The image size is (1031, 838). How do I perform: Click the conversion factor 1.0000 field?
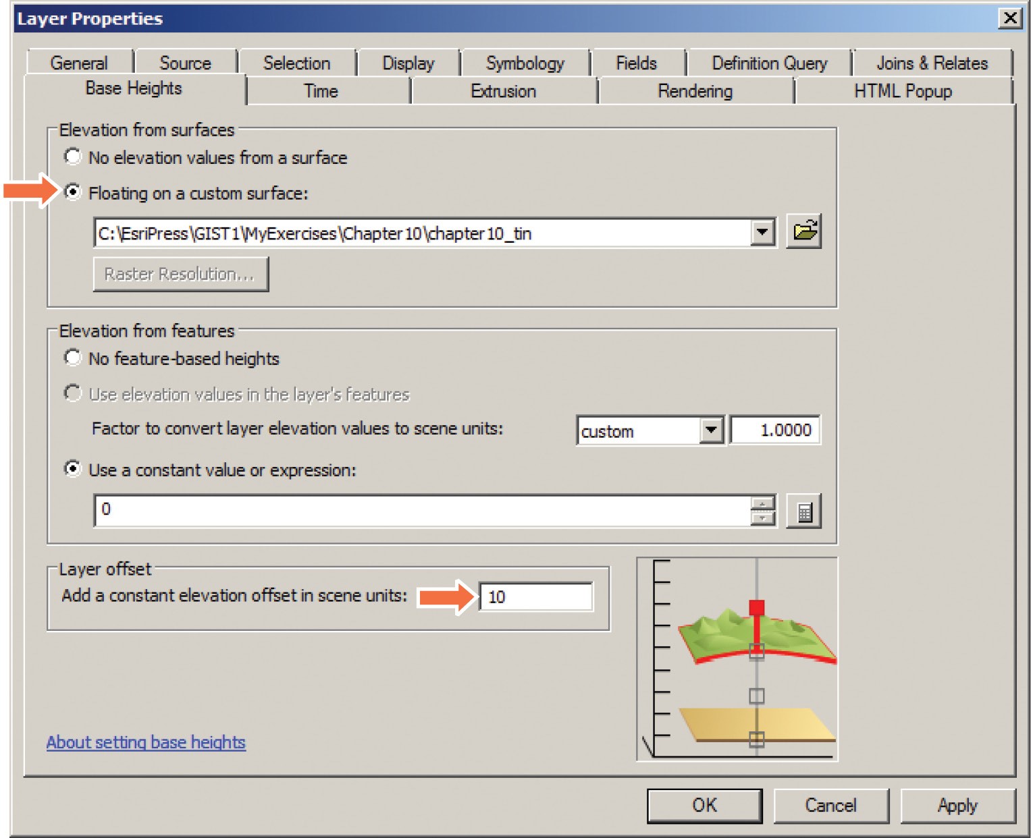[x=775, y=430]
